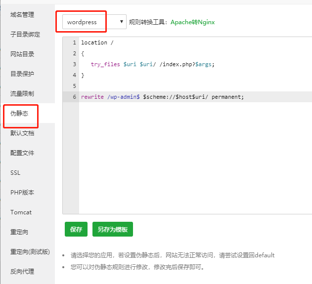This screenshot has height=284, width=312.
Task: Open PHP版本 settings
Action: click(22, 193)
